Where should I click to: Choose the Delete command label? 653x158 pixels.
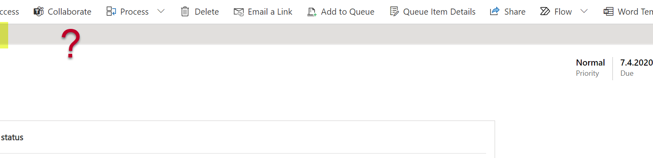click(207, 12)
